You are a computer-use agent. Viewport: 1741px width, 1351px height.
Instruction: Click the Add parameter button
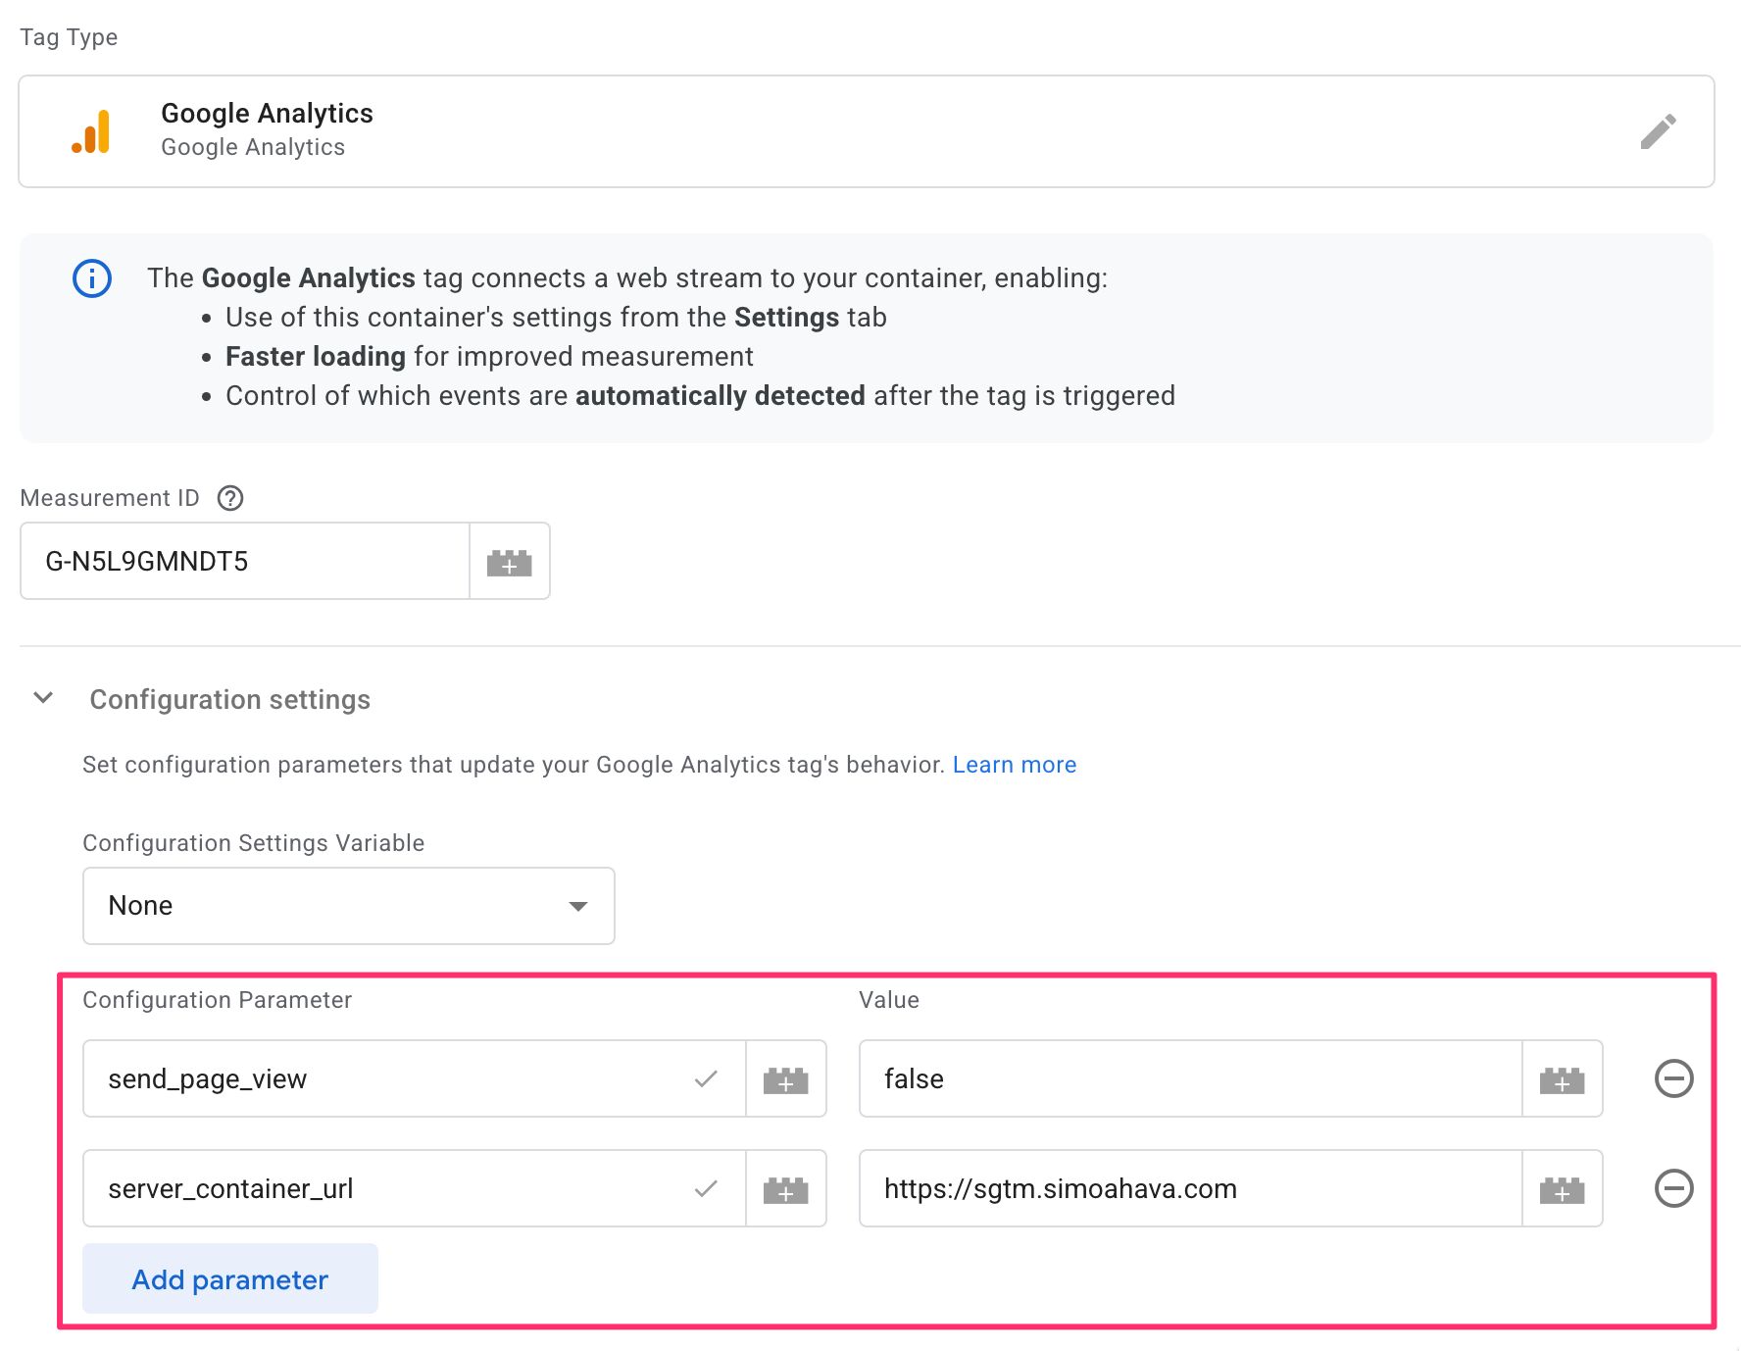230,1278
